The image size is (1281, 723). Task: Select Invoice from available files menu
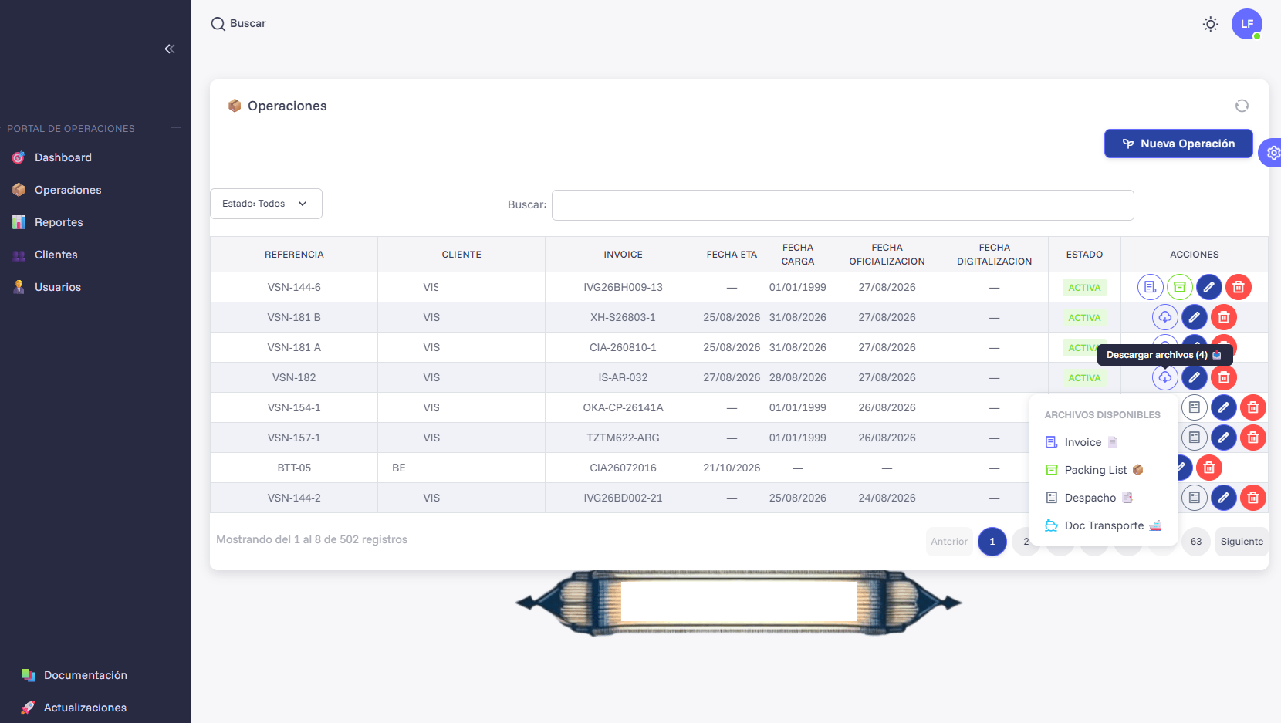pos(1104,442)
